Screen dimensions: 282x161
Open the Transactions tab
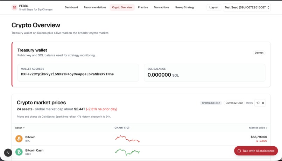(x=162, y=7)
